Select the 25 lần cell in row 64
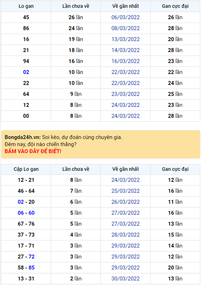 click(175, 94)
